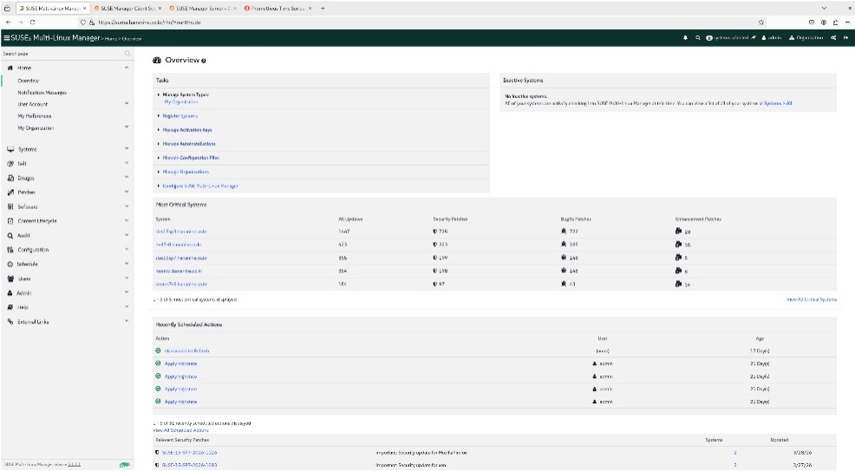This screenshot has width=855, height=471.
Task: Click the Salt icon in sidebar
Action: pos(10,164)
